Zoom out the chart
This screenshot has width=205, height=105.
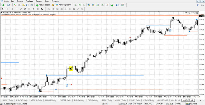93,5
